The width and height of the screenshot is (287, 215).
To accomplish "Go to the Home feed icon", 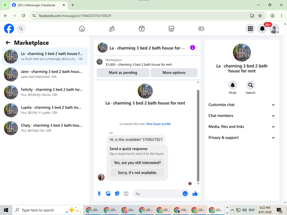I will pyautogui.click(x=82, y=29).
